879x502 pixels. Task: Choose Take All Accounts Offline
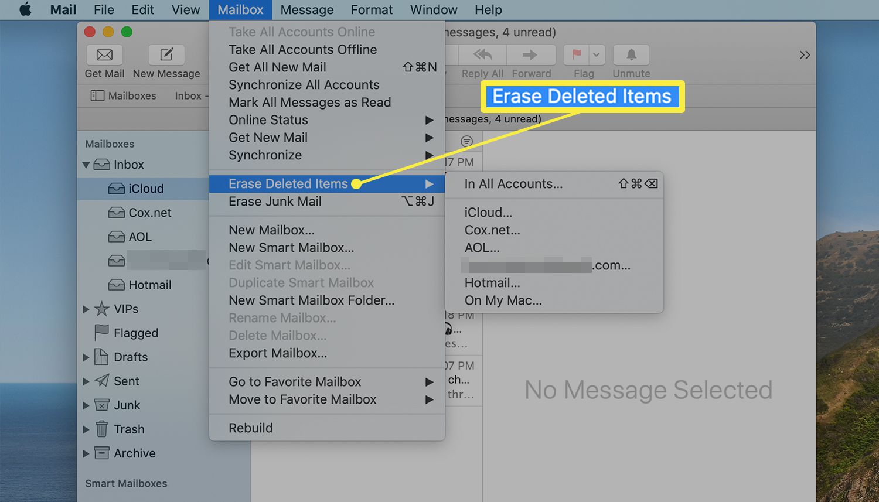(x=327, y=50)
